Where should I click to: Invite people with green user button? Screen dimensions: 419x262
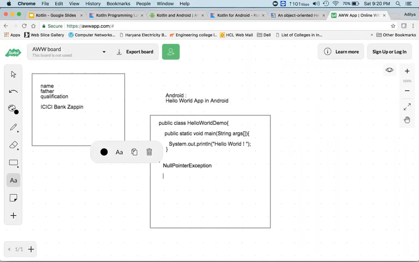click(x=171, y=52)
